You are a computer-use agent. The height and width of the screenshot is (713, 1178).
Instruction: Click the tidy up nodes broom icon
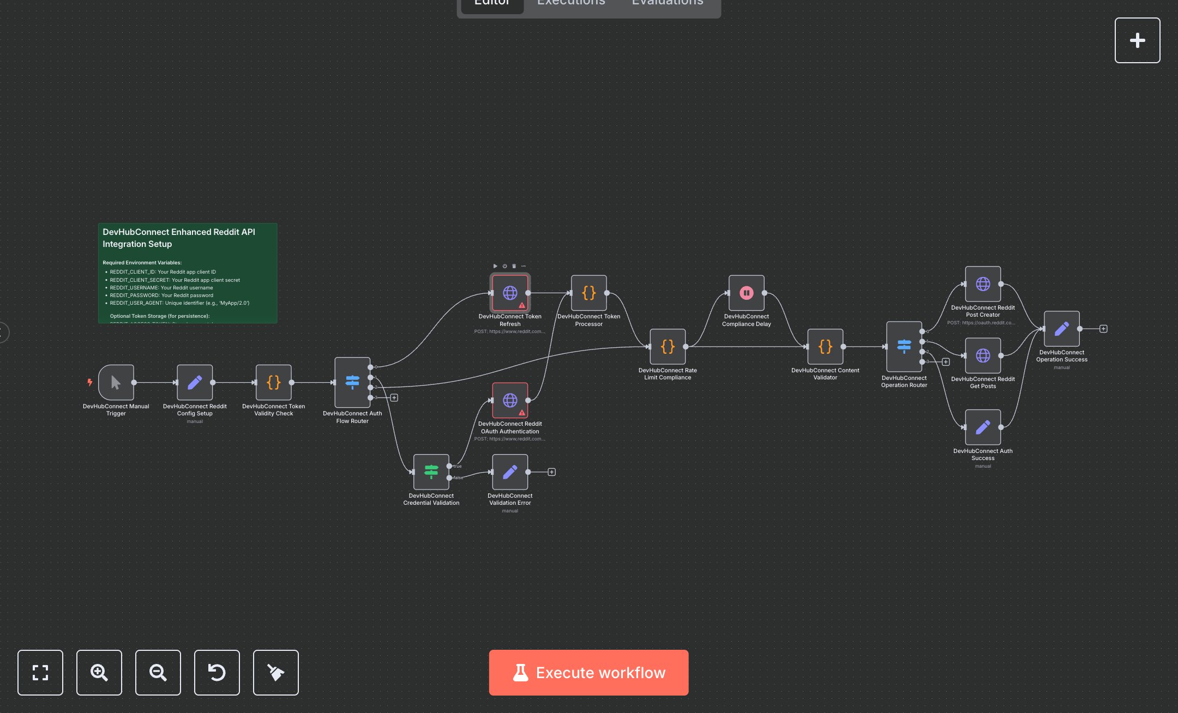[x=275, y=672]
